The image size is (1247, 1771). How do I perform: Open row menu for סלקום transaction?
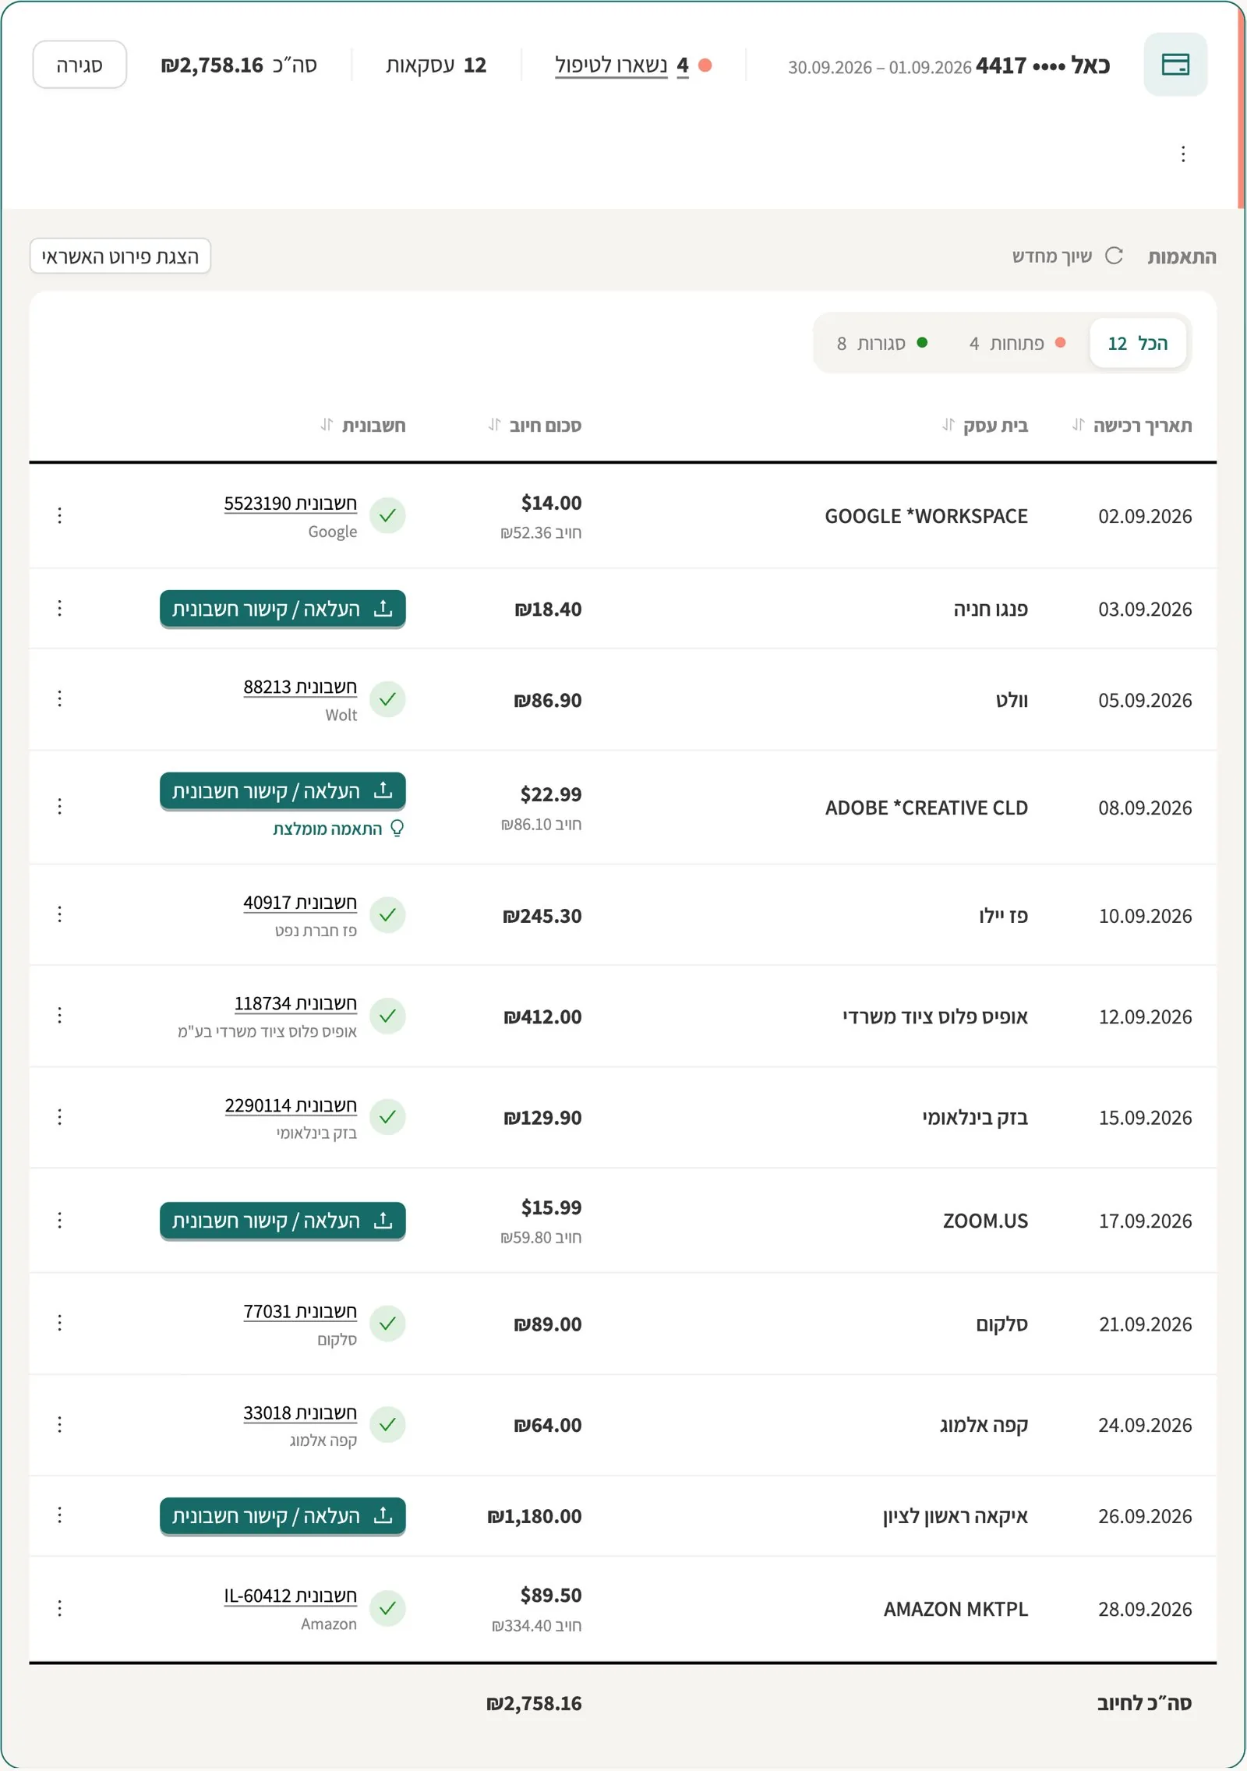click(60, 1323)
